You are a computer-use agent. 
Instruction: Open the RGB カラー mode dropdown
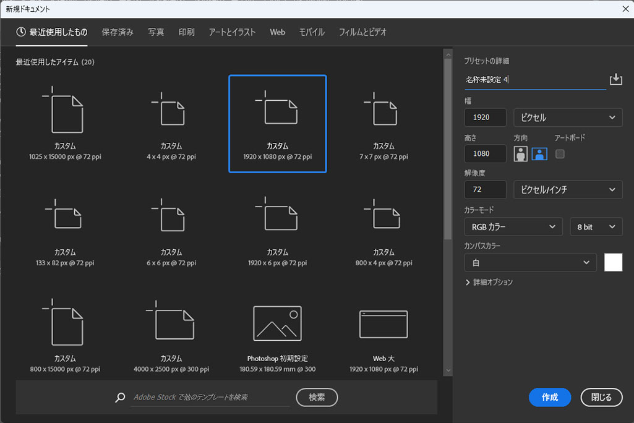tap(513, 227)
